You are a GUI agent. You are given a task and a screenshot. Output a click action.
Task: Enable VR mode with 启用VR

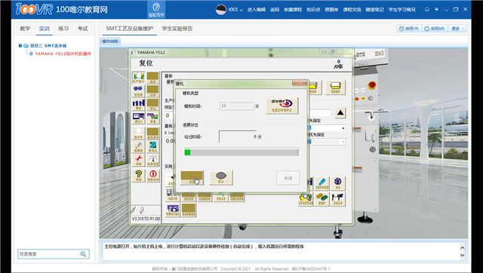(x=409, y=29)
